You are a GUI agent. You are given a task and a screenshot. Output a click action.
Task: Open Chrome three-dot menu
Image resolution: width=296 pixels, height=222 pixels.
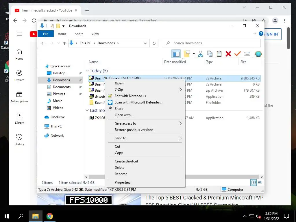click(284, 21)
